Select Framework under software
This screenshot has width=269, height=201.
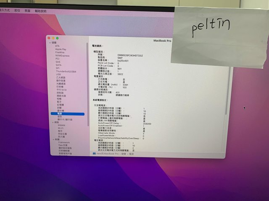click(64, 142)
